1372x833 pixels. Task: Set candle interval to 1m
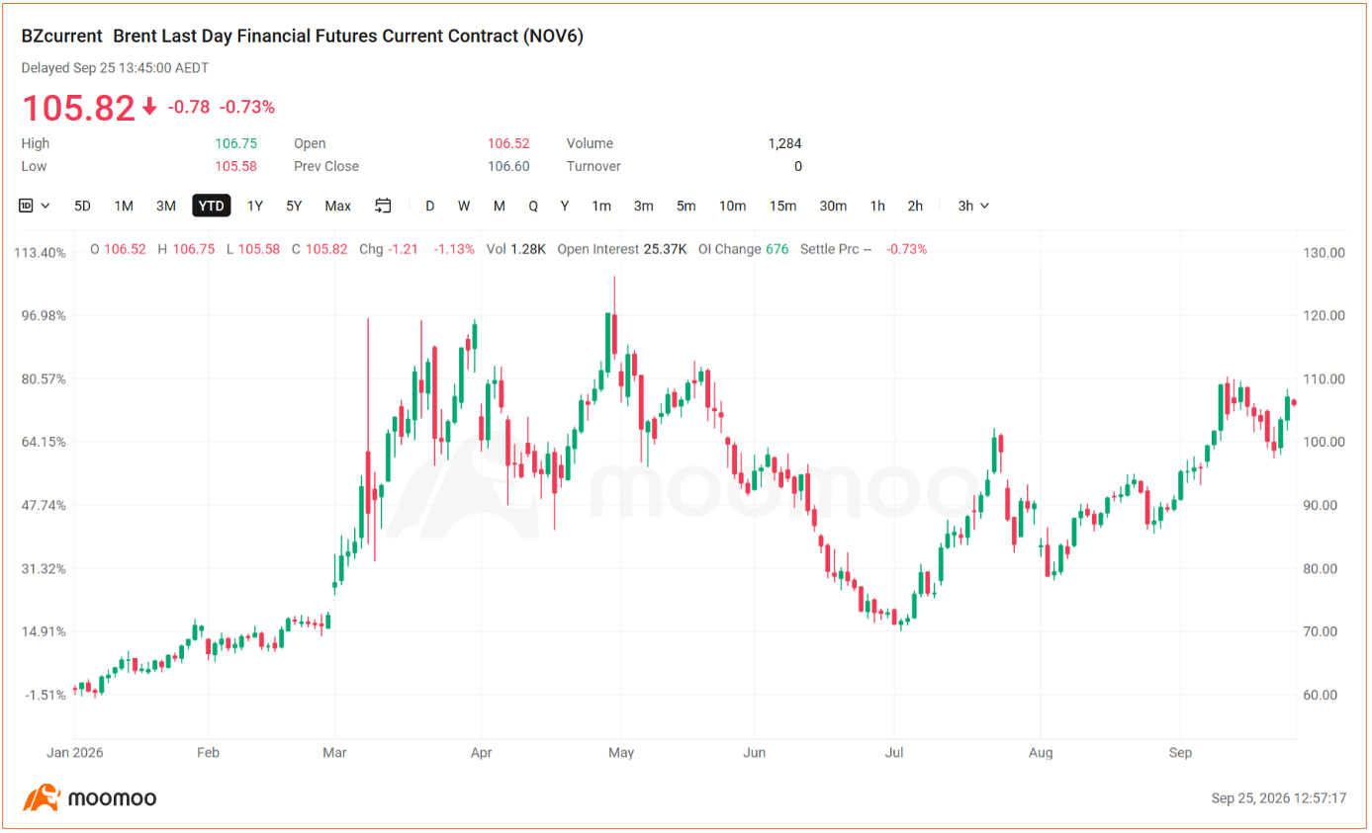(x=601, y=206)
